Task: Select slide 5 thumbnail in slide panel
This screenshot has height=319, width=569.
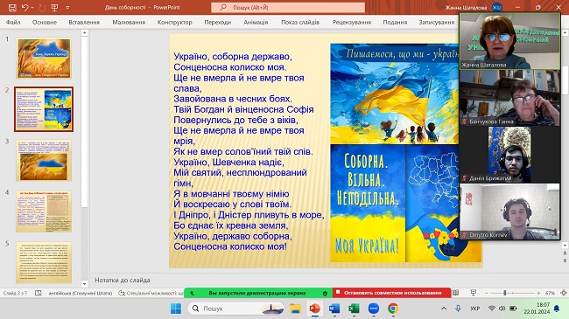Action: (44, 262)
